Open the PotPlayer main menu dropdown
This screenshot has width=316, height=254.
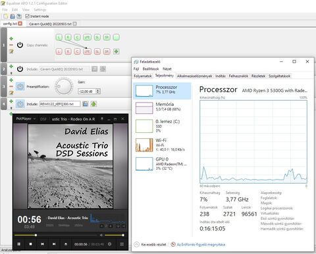click(x=26, y=118)
